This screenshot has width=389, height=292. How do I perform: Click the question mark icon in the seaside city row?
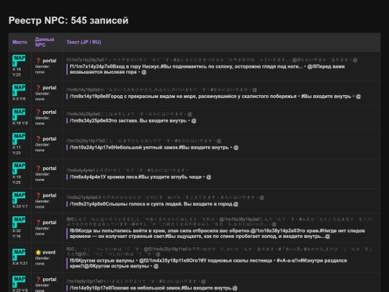(x=38, y=88)
